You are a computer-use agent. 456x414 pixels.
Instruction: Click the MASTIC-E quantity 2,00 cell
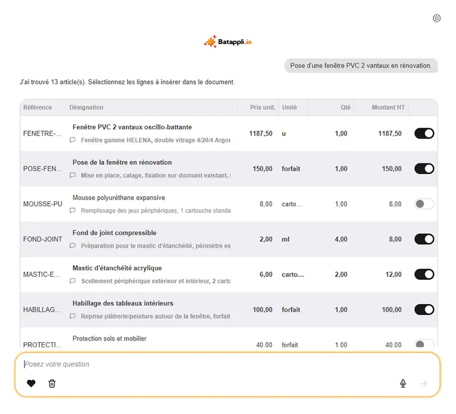point(341,274)
